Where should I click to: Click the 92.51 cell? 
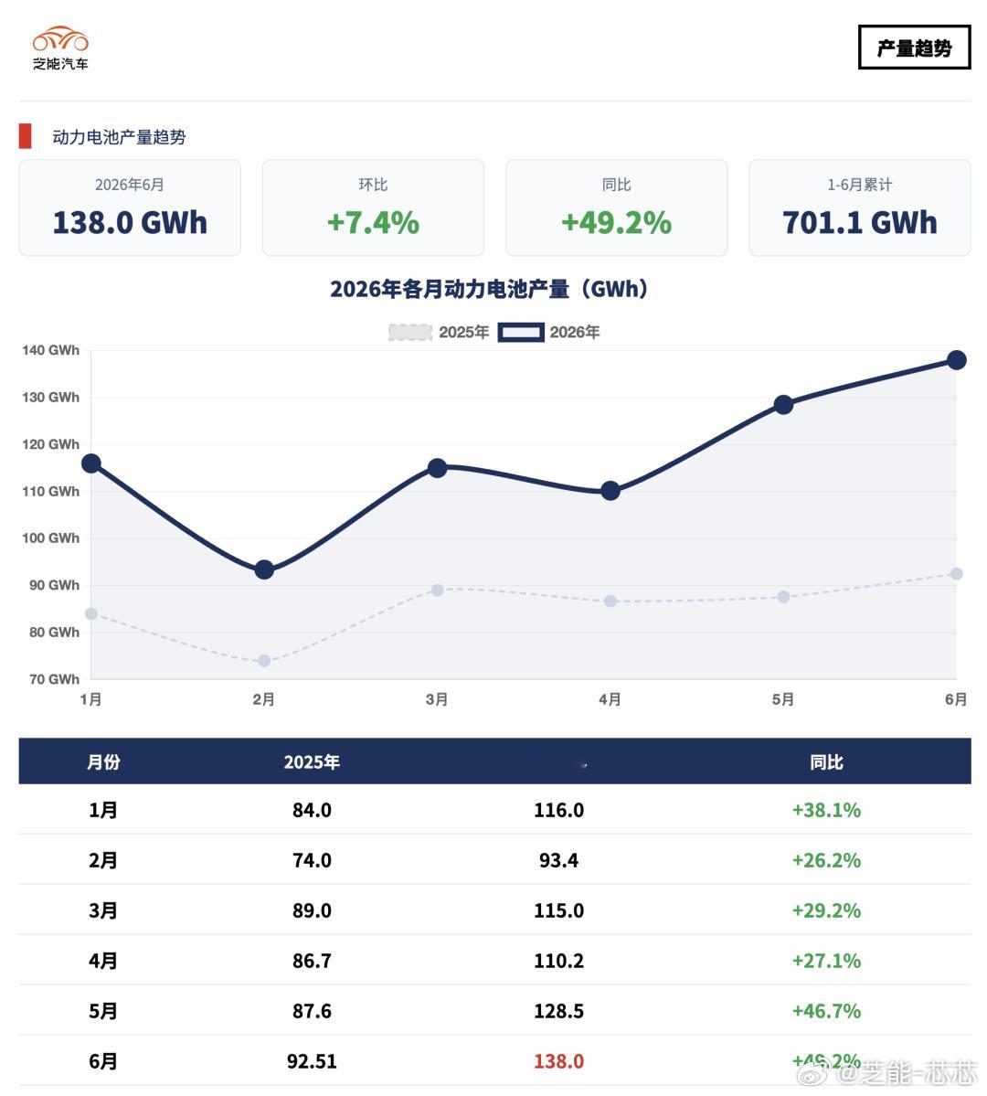tap(312, 1062)
